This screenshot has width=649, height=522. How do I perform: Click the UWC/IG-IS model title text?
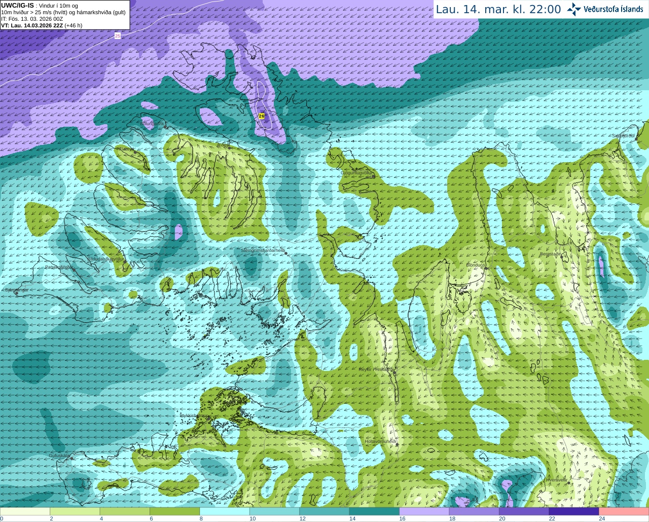point(18,5)
